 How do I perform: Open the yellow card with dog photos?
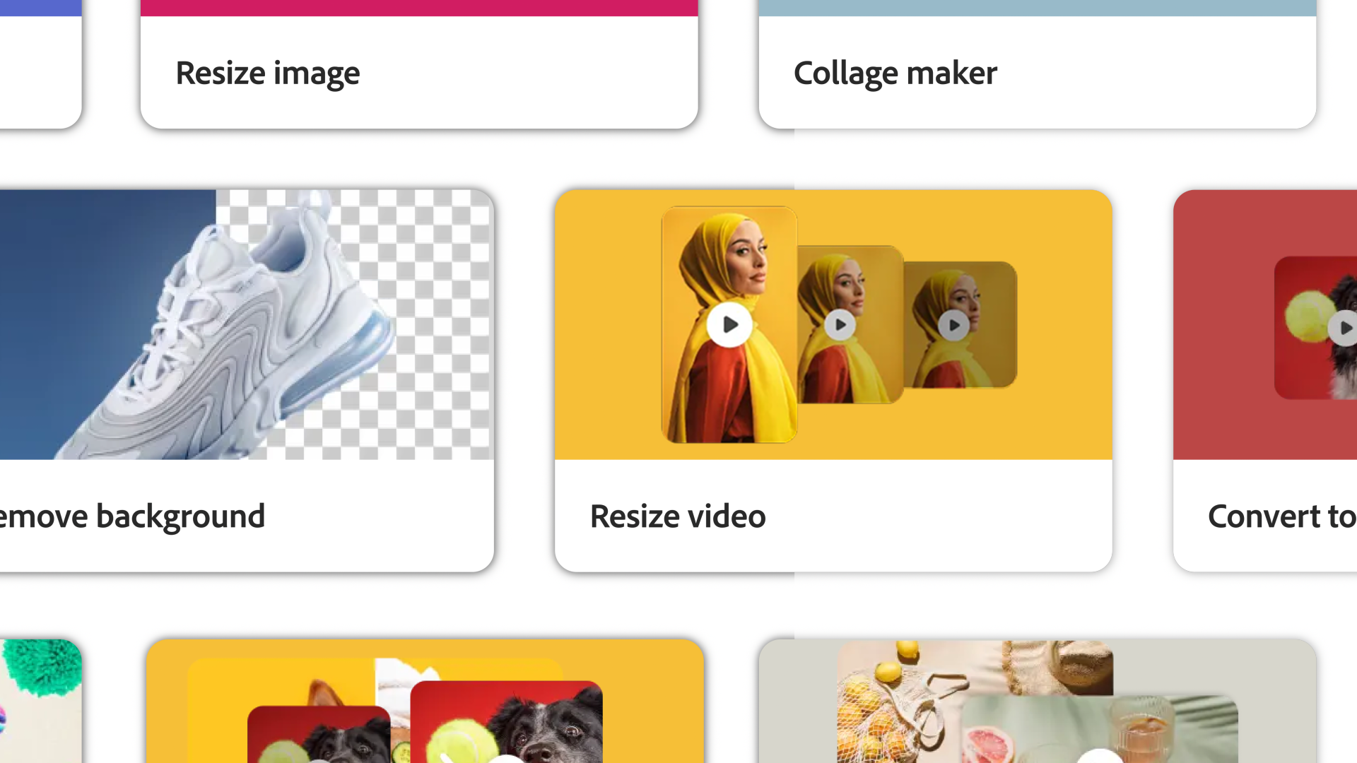(425, 701)
